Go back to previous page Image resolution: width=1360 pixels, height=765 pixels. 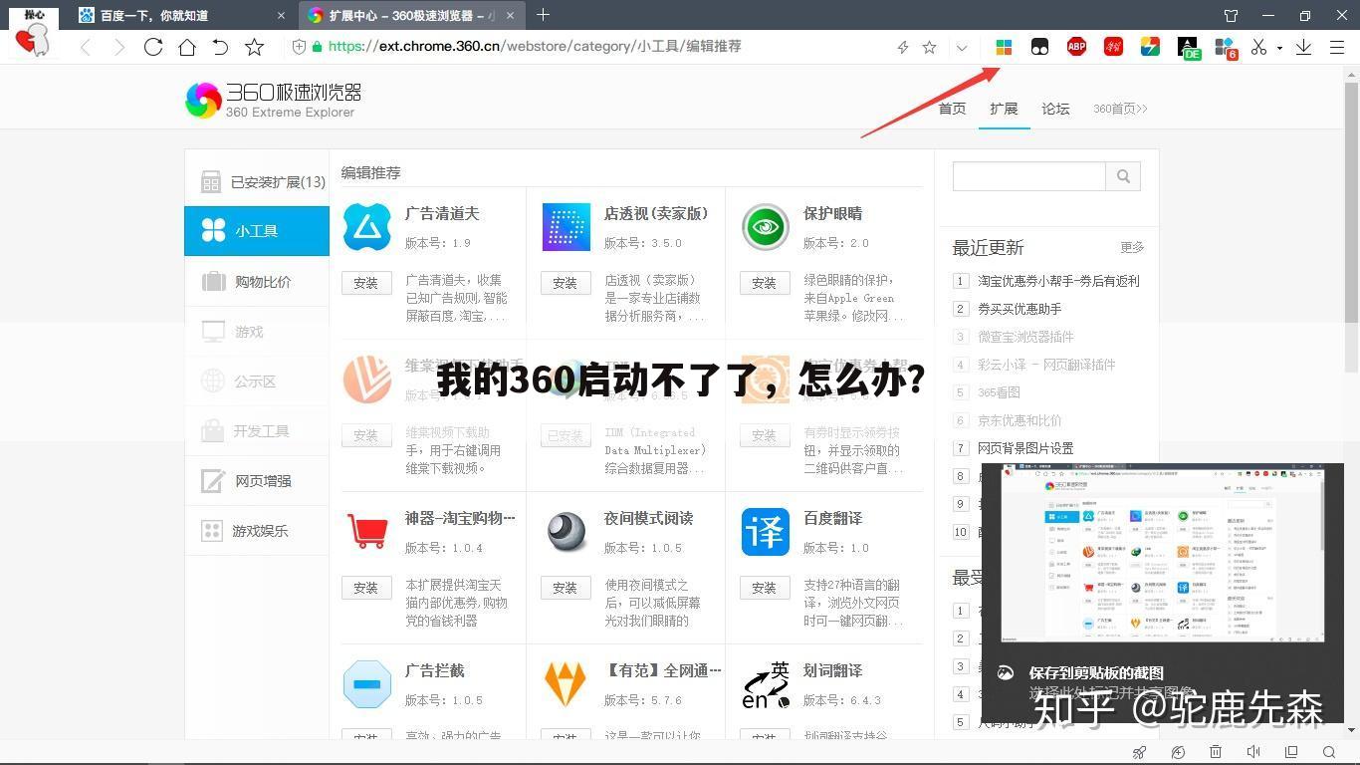(x=86, y=47)
